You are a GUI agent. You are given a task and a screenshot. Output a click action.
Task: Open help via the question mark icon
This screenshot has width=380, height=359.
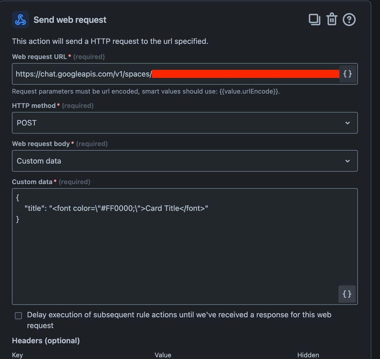349,20
